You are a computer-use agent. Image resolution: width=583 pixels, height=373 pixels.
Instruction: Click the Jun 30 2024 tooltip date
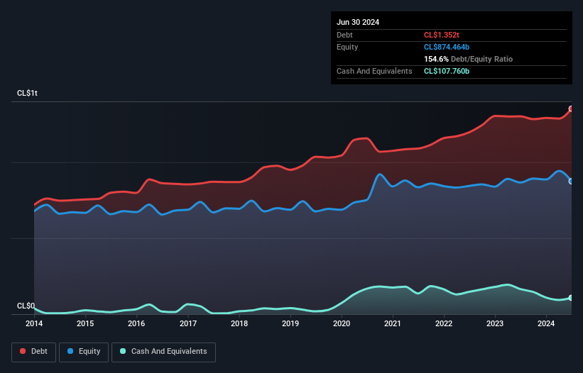click(x=358, y=22)
